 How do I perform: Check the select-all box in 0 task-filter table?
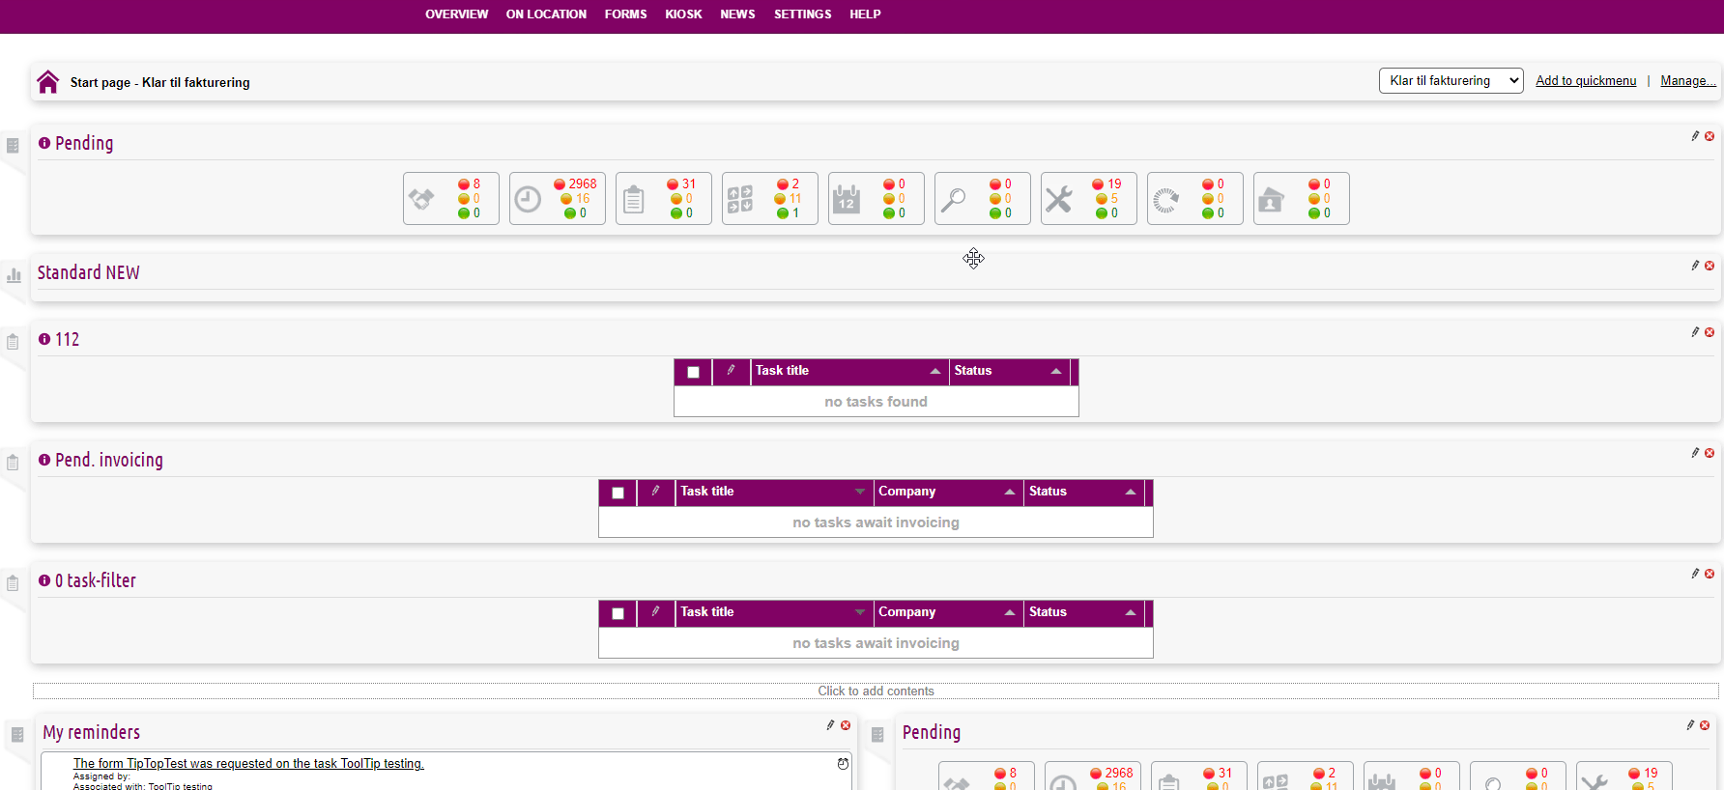pyautogui.click(x=618, y=613)
